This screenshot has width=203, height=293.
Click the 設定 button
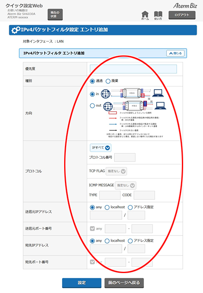(82, 283)
